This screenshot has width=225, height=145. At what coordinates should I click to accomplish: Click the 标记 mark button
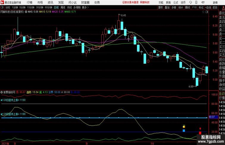[x=201, y=7]
